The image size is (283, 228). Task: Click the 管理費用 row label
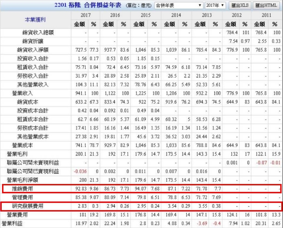[x=22, y=197]
